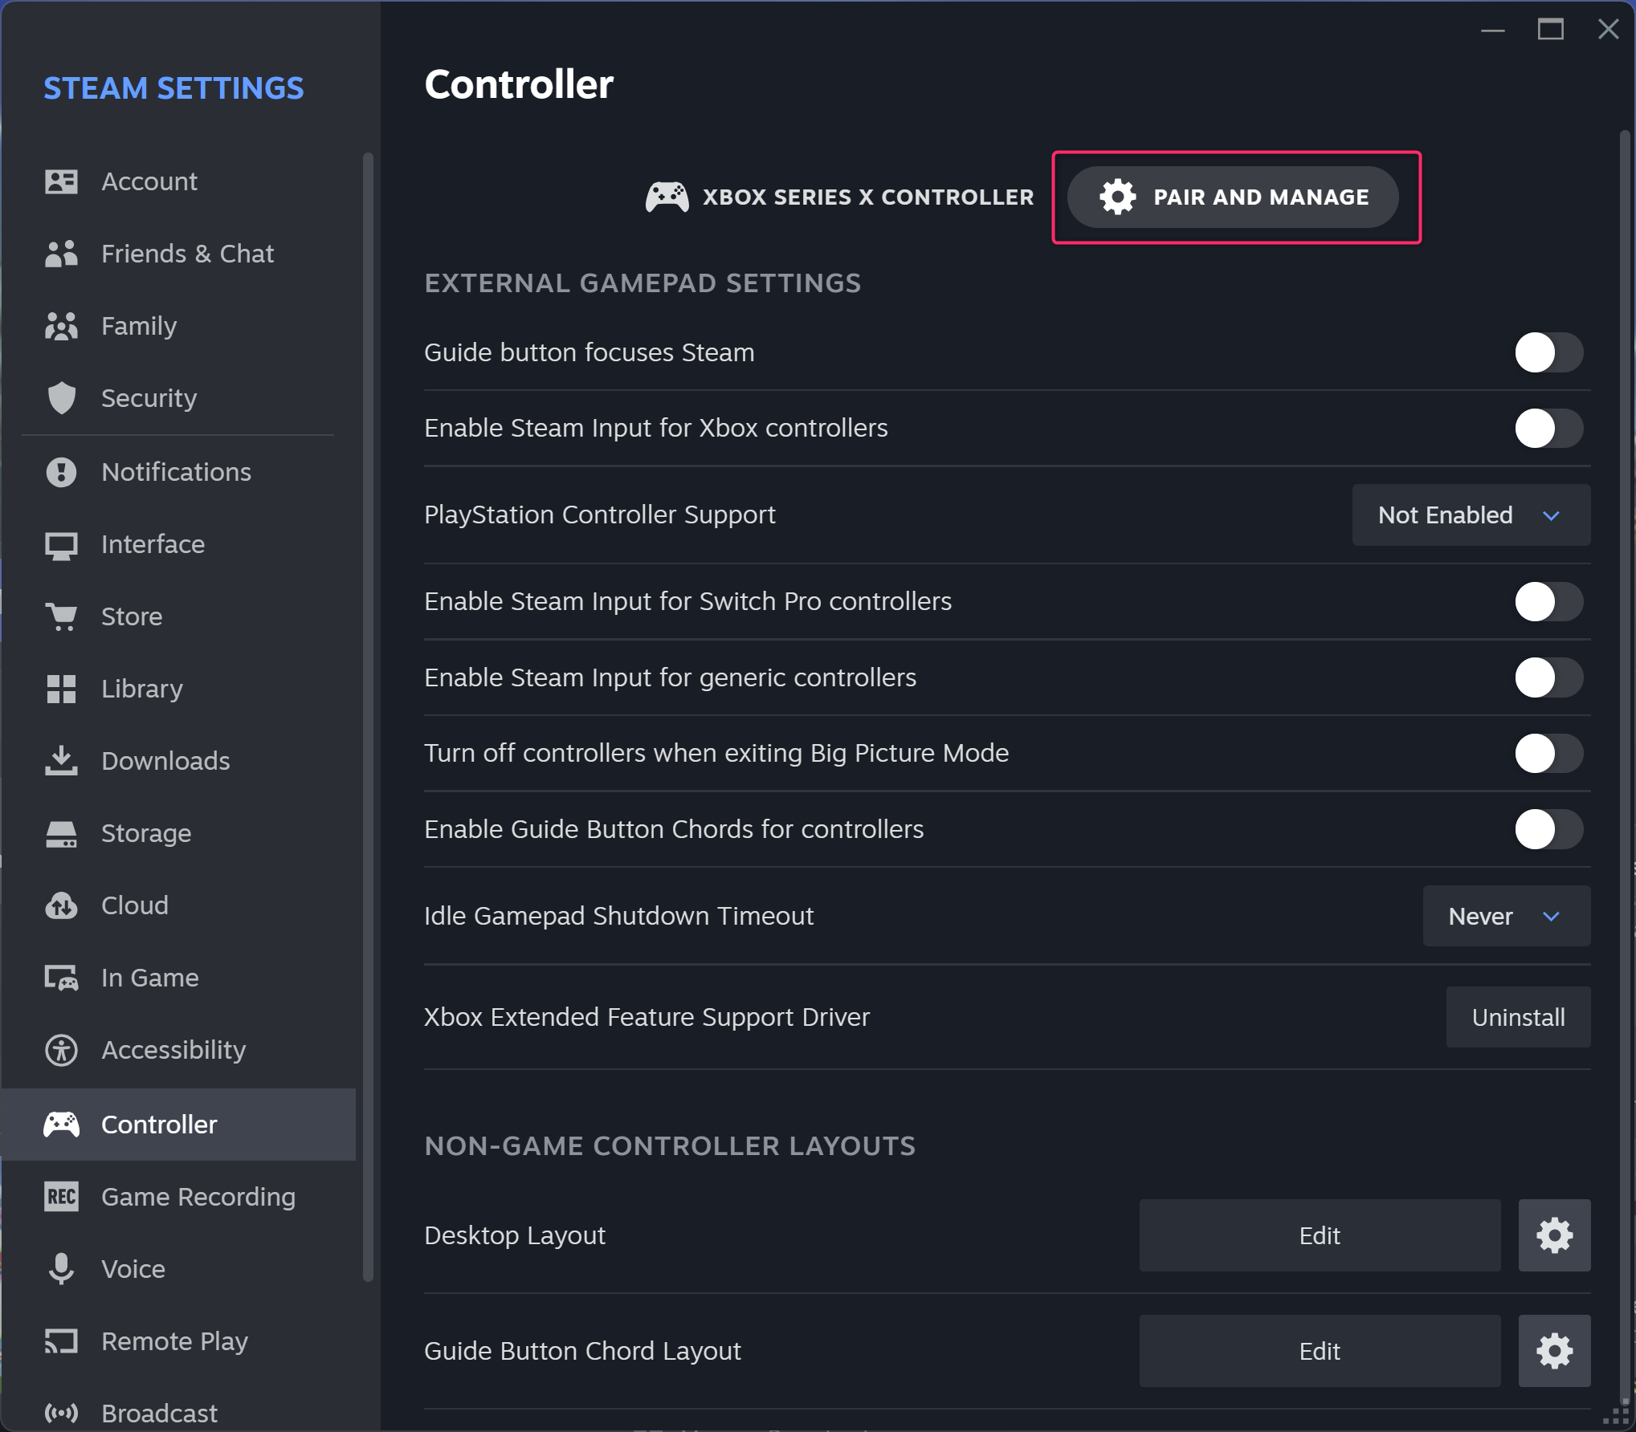Screen dimensions: 1636x1432
Task: Go to Friends & Chat settings
Action: click(x=178, y=254)
